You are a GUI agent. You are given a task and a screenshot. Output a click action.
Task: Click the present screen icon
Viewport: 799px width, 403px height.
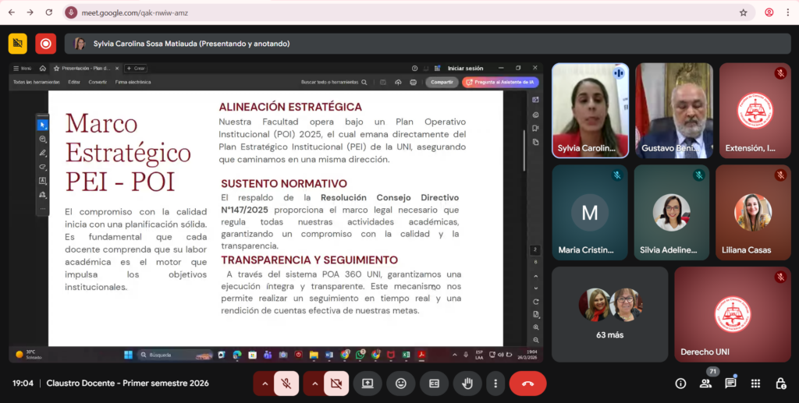[x=367, y=384]
